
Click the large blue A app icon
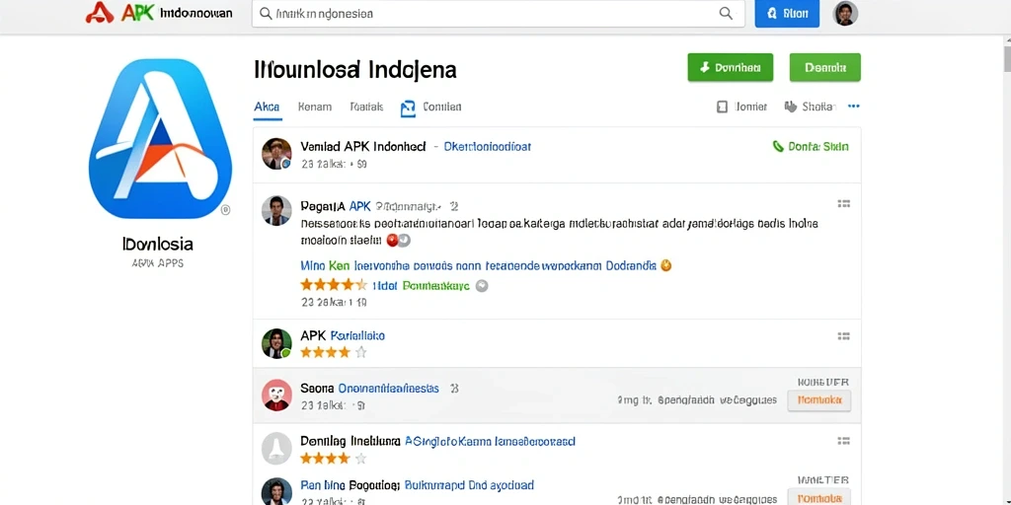point(160,138)
